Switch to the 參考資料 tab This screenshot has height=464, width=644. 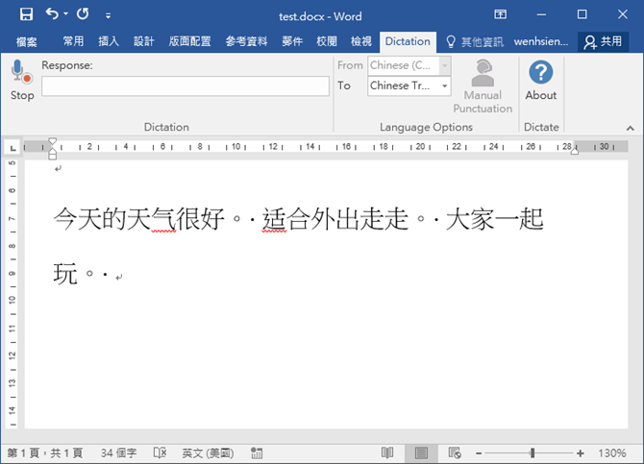click(246, 41)
